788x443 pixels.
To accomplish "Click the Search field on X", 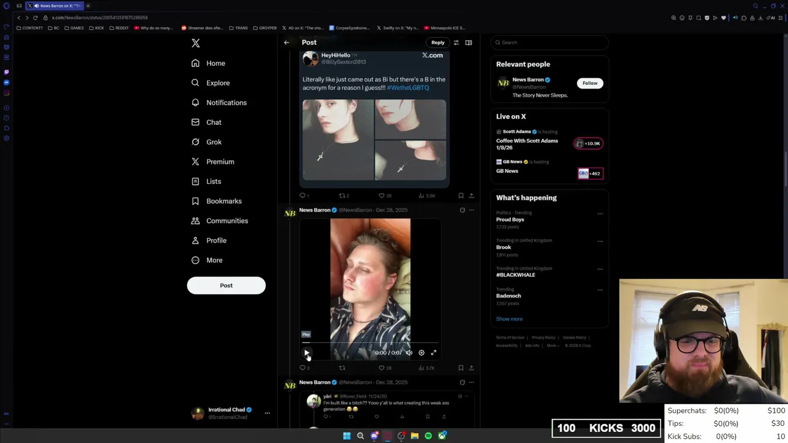I will 550,42.
